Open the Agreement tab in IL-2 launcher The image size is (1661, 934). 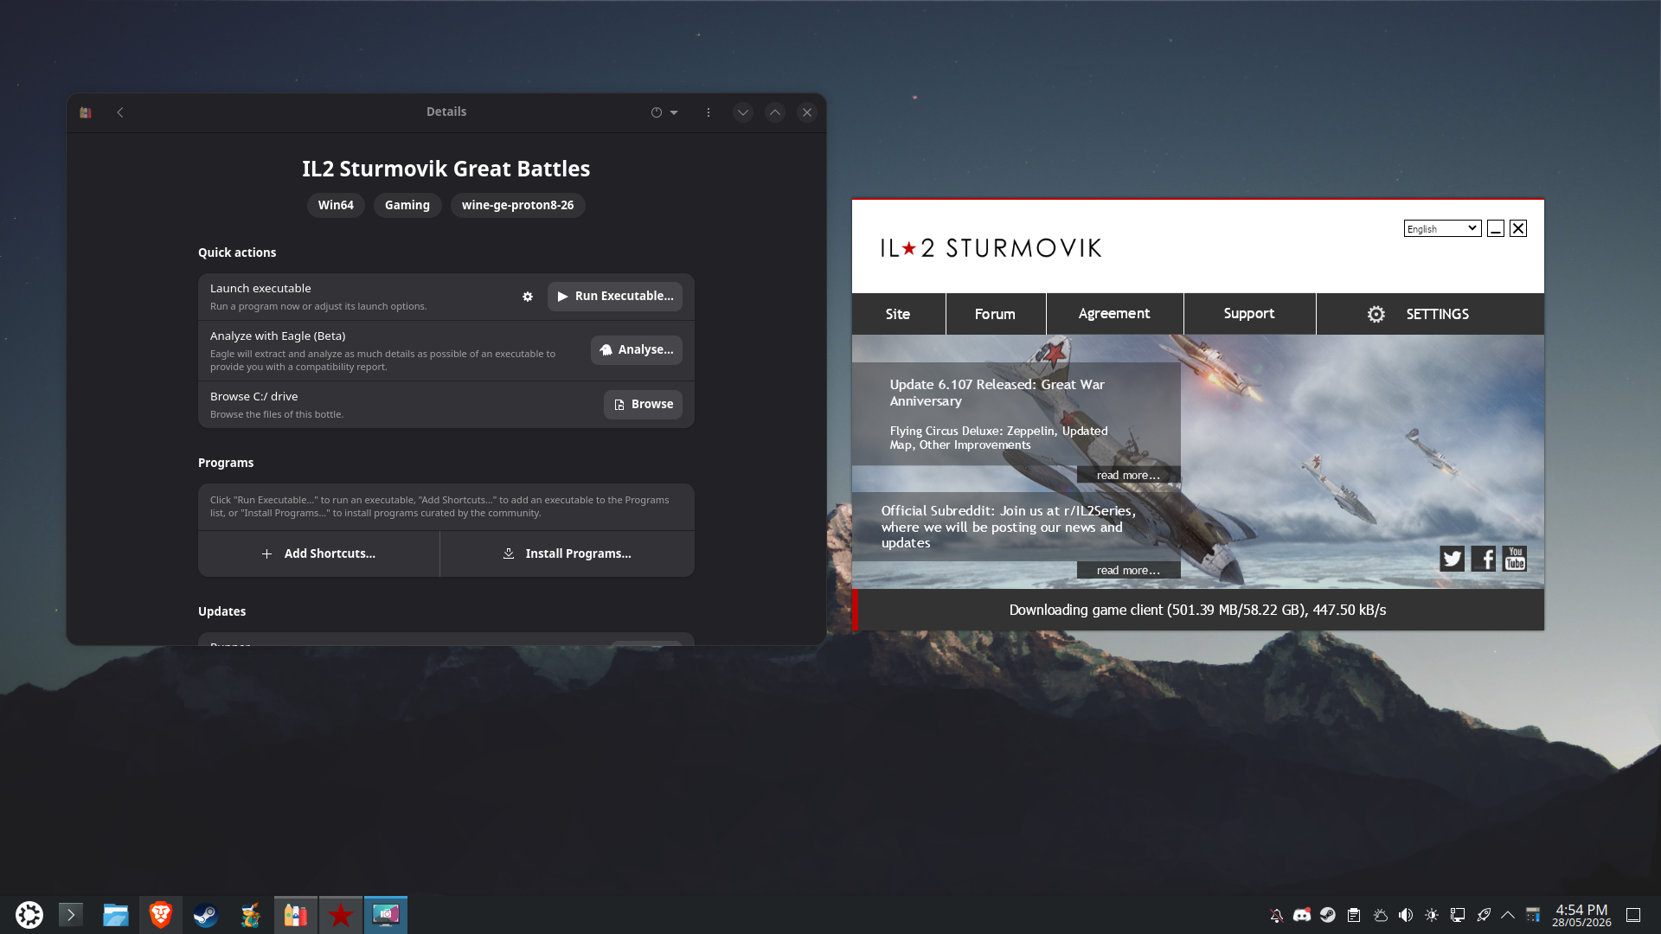click(1114, 314)
